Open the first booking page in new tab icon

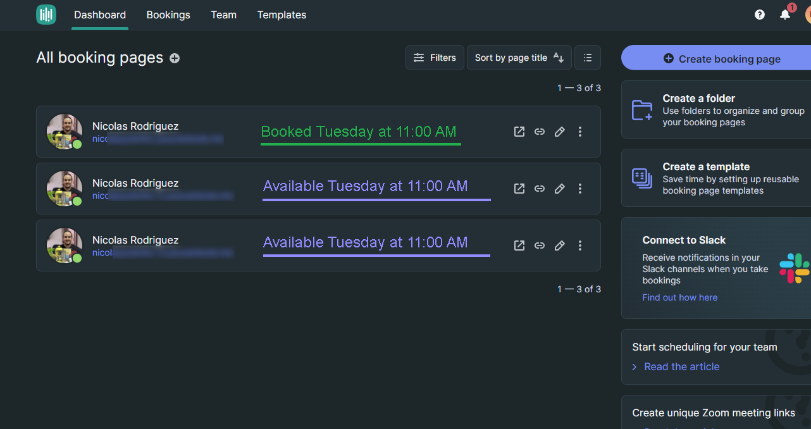pos(519,132)
